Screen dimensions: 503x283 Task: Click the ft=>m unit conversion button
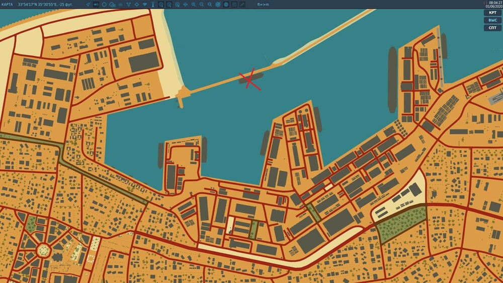click(263, 5)
